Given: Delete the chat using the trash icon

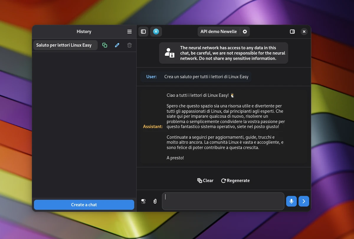Looking at the screenshot, I should point(130,45).
